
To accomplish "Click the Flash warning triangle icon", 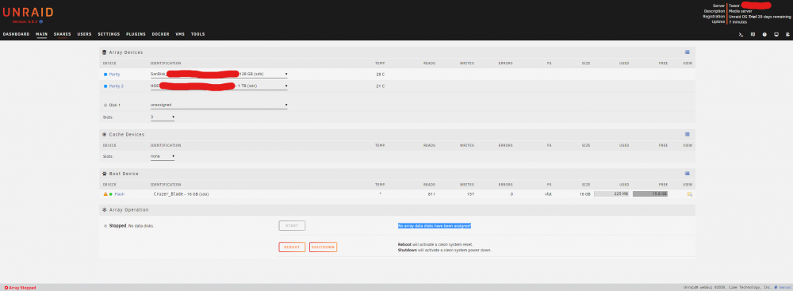I will 105,193.
